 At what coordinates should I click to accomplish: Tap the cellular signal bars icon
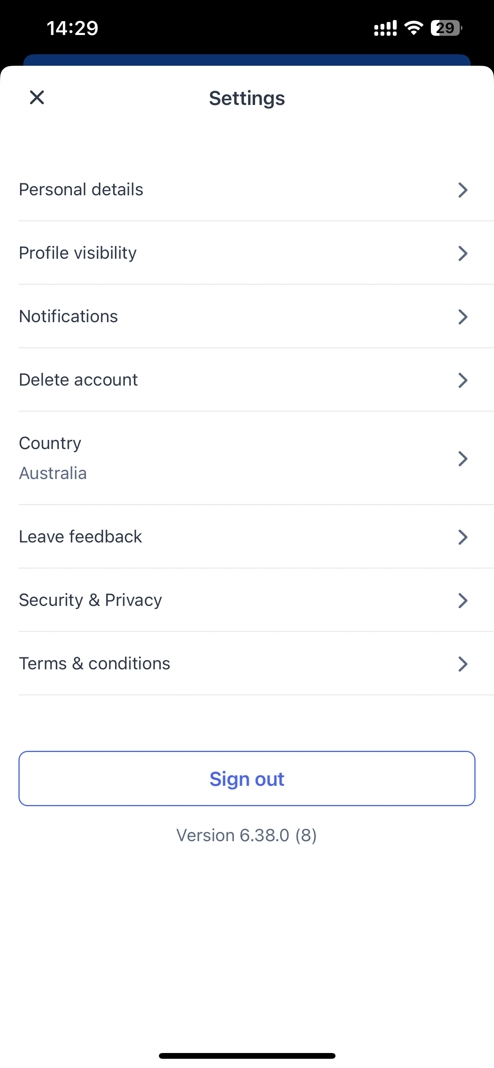coord(386,28)
